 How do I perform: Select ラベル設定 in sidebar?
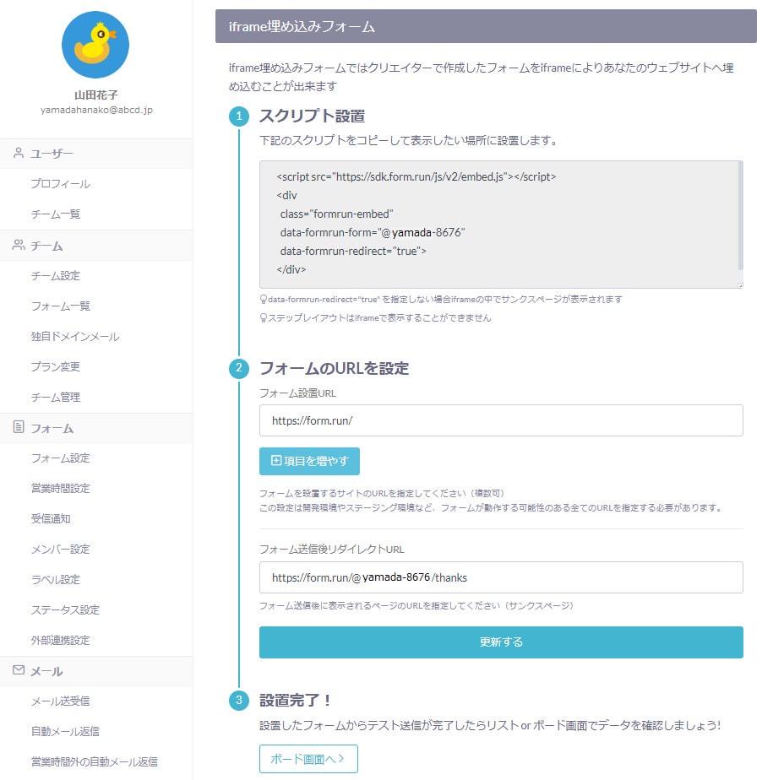pyautogui.click(x=55, y=580)
